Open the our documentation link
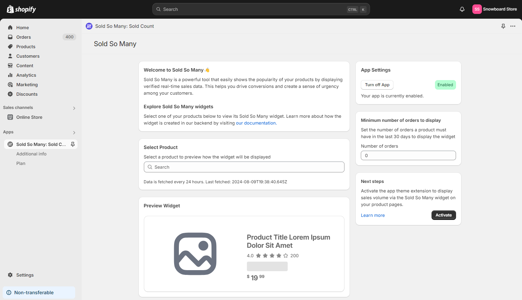The width and height of the screenshot is (522, 300). point(256,123)
